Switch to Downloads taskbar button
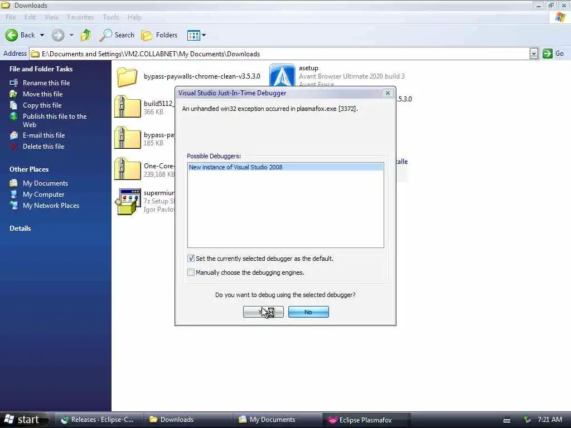 187,420
